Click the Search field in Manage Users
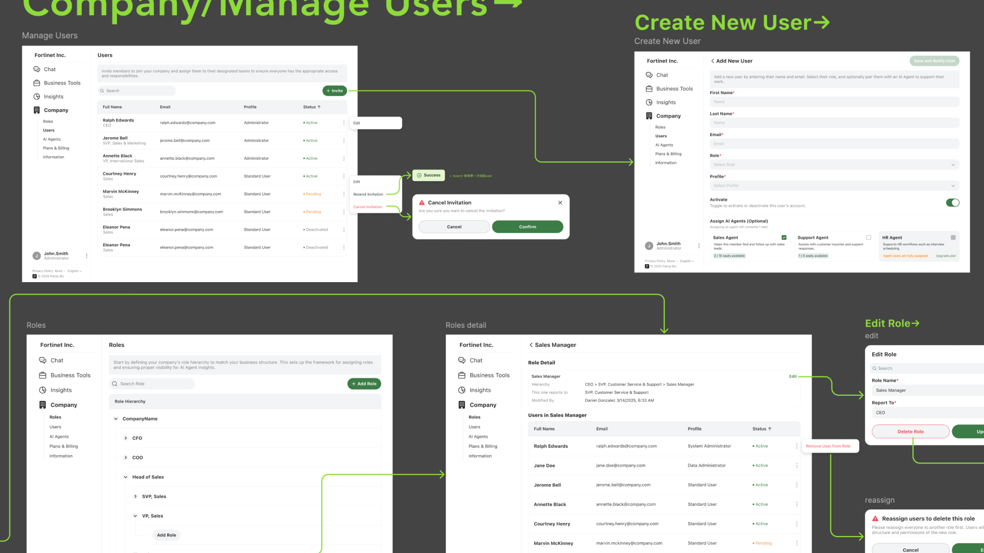 137,91
